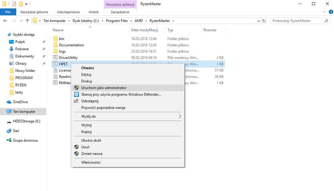This screenshot has width=334, height=191.
Task: Click the Windows Defender scan shield icon
Action: click(76, 94)
